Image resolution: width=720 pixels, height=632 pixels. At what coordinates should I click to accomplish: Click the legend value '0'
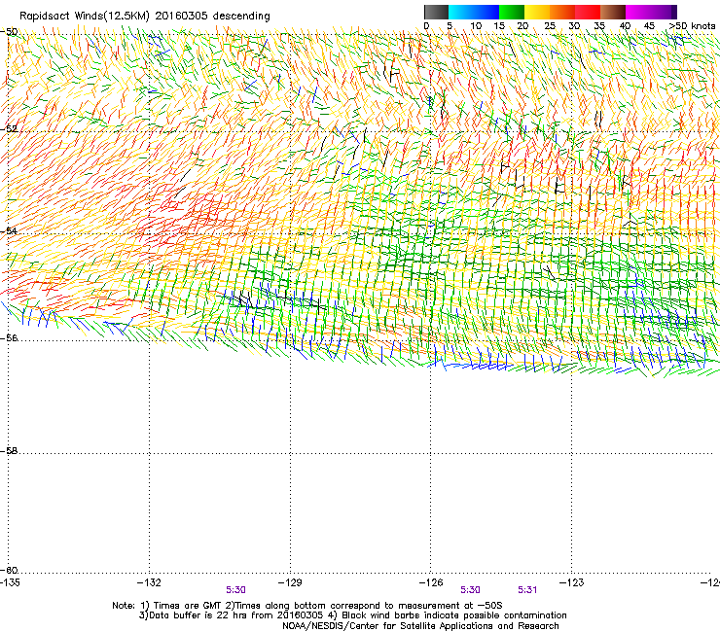tap(426, 26)
